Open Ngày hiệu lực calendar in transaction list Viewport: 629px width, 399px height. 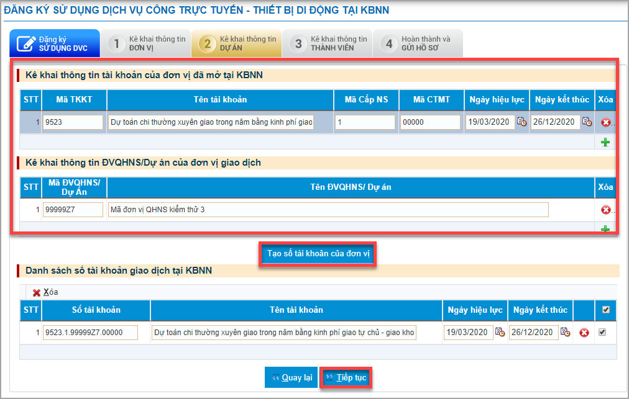tap(500, 333)
